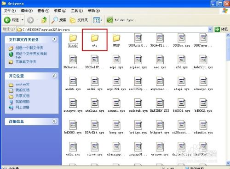Select the beep.sys file
This screenshot has height=169, width=230.
[x=116, y=127]
